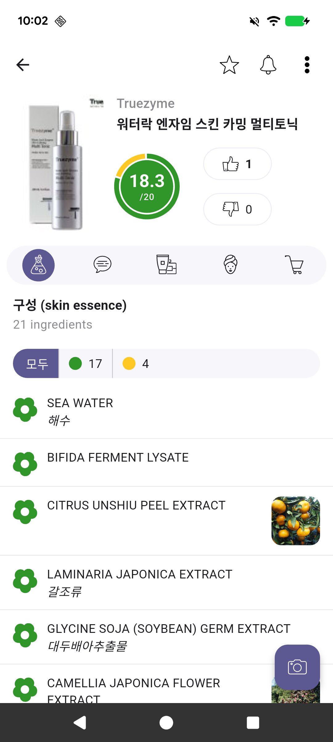This screenshot has width=333, height=742.
Task: Open the reviews speech bubble tab
Action: pos(102,265)
